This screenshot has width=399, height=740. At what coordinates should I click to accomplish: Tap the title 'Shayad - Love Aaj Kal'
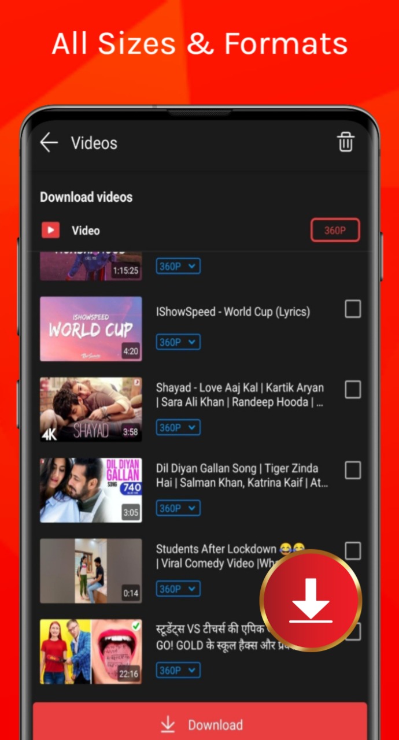click(240, 395)
